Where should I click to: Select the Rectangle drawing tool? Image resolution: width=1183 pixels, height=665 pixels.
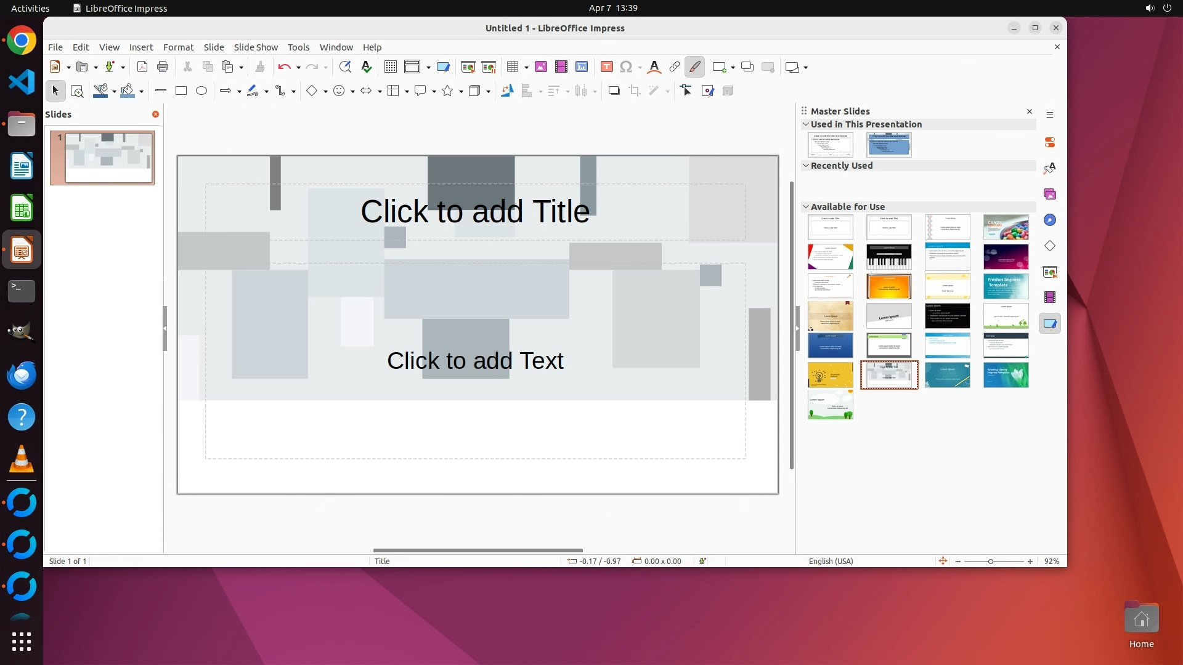click(181, 91)
